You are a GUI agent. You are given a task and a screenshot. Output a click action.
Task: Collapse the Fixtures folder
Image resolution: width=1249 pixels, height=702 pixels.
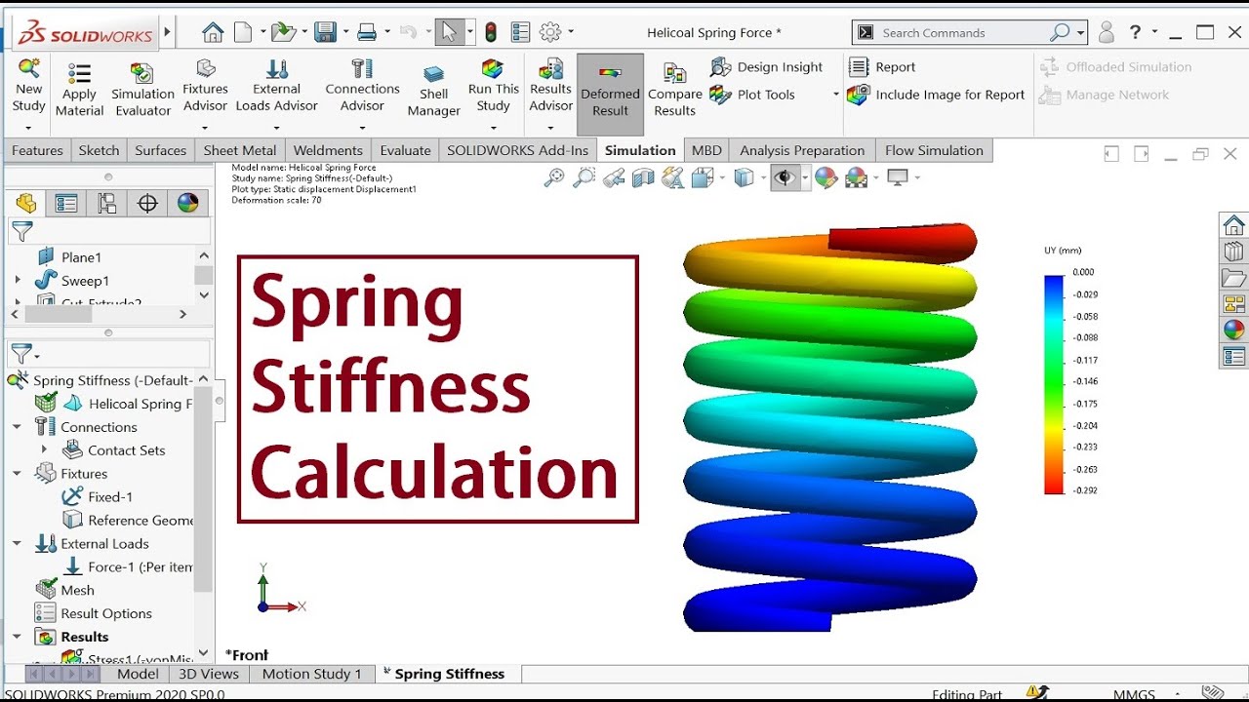click(17, 474)
